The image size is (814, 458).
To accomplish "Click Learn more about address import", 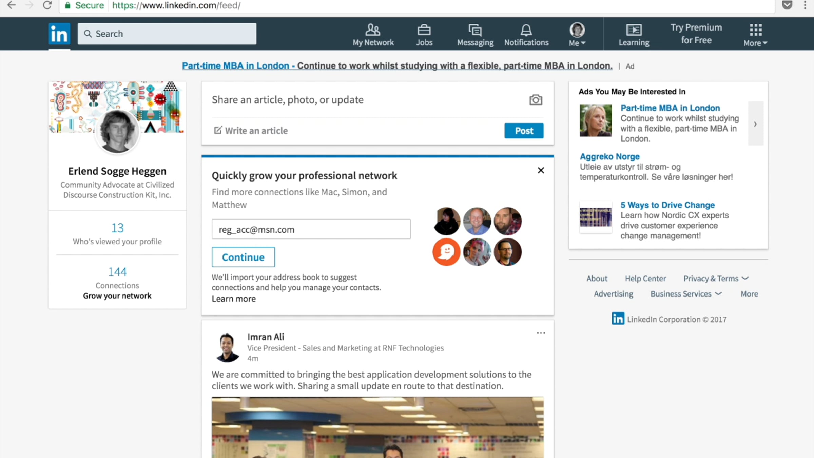I will click(234, 299).
